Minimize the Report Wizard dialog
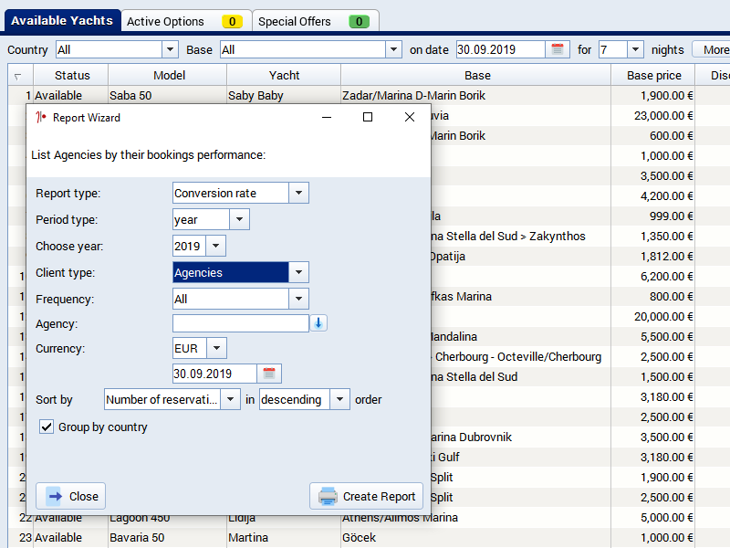Viewport: 730px width, 548px height. [x=326, y=117]
